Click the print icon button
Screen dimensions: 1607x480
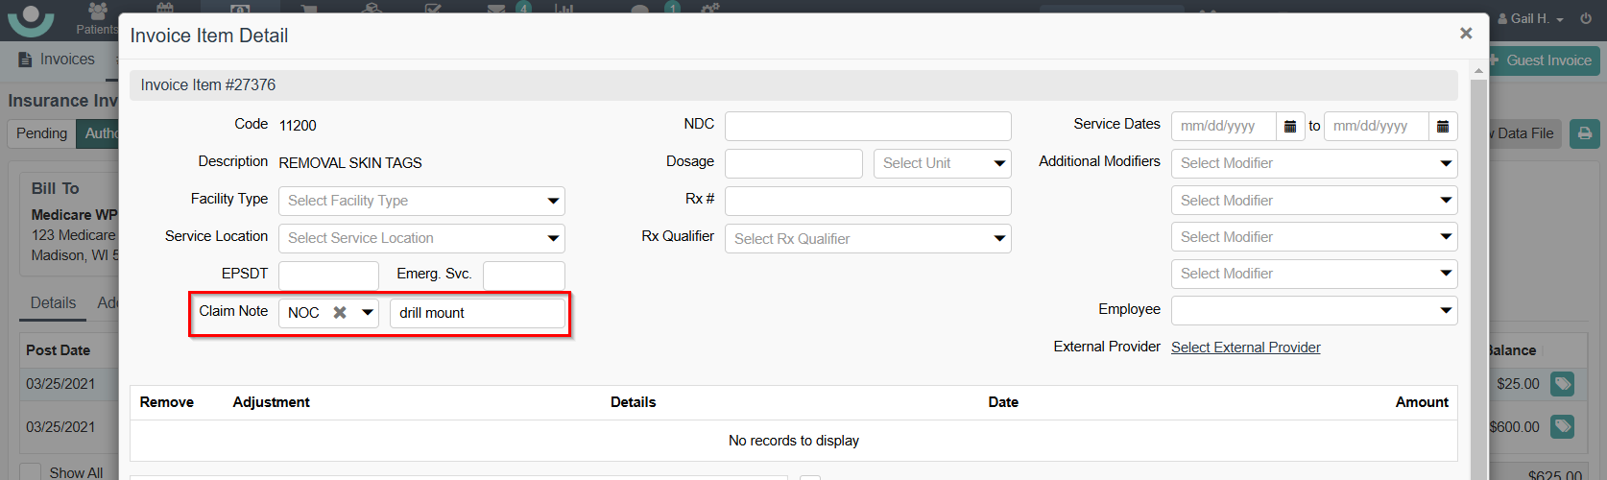coord(1585,133)
